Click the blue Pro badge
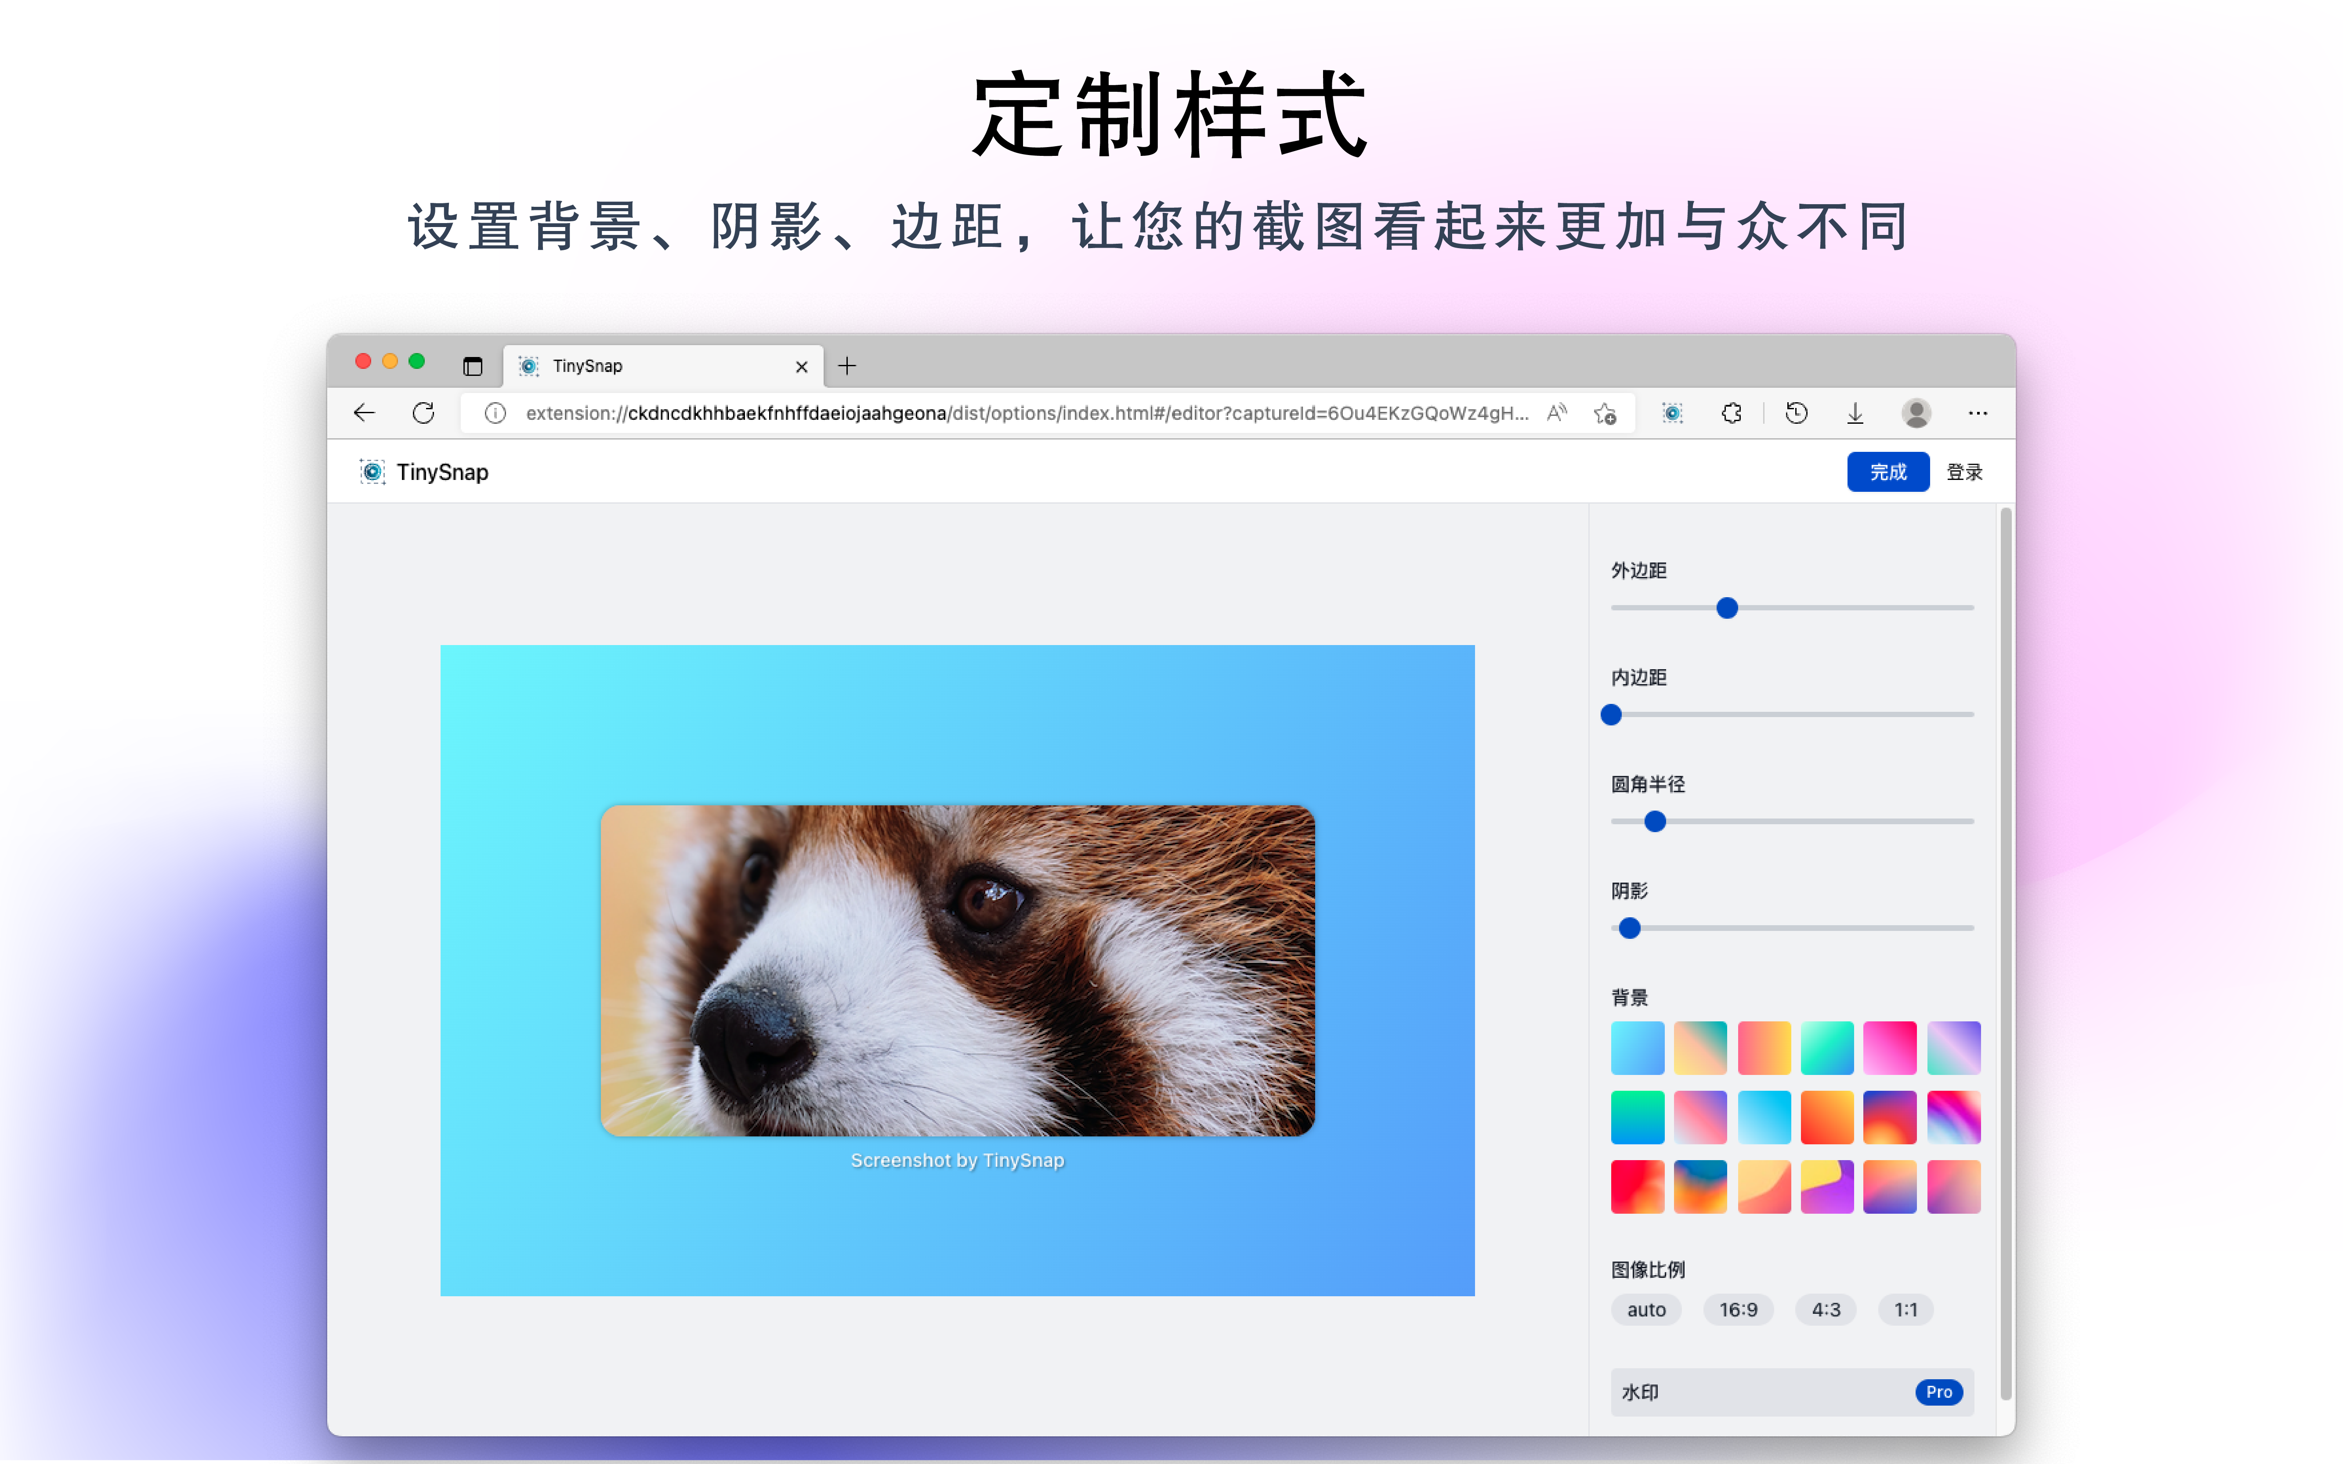 [x=1939, y=1392]
